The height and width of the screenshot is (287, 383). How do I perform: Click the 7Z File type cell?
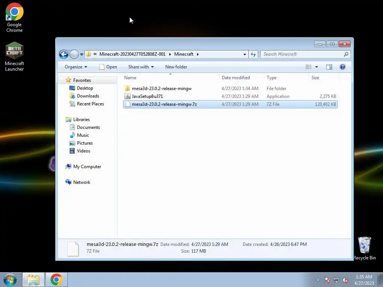tap(273, 104)
